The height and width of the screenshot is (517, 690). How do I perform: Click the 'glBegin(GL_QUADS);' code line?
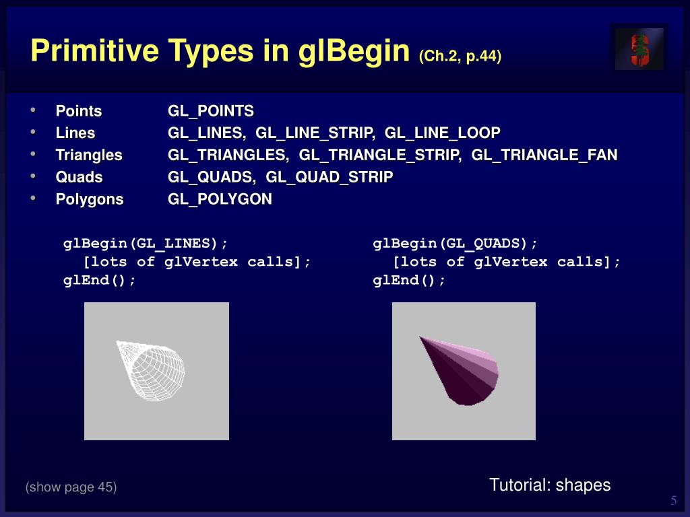click(x=455, y=244)
